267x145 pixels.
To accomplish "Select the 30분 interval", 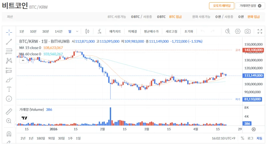I will click(46, 31).
